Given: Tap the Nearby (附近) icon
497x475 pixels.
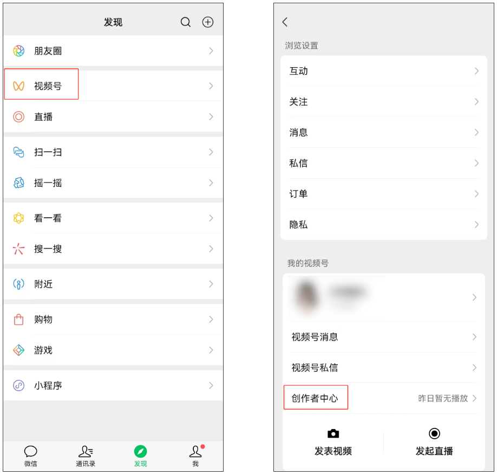Looking at the screenshot, I should click(x=19, y=284).
